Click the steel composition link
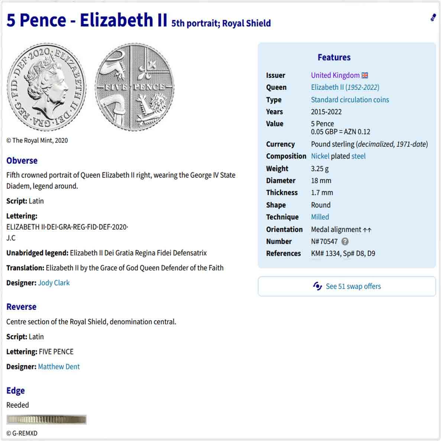Viewport: 441px width, 441px height. [x=358, y=156]
